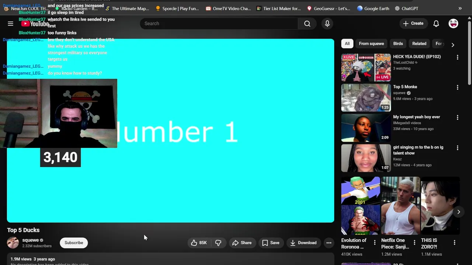Show next shorts with the shelf arrow
472x265 pixels.
point(458,212)
